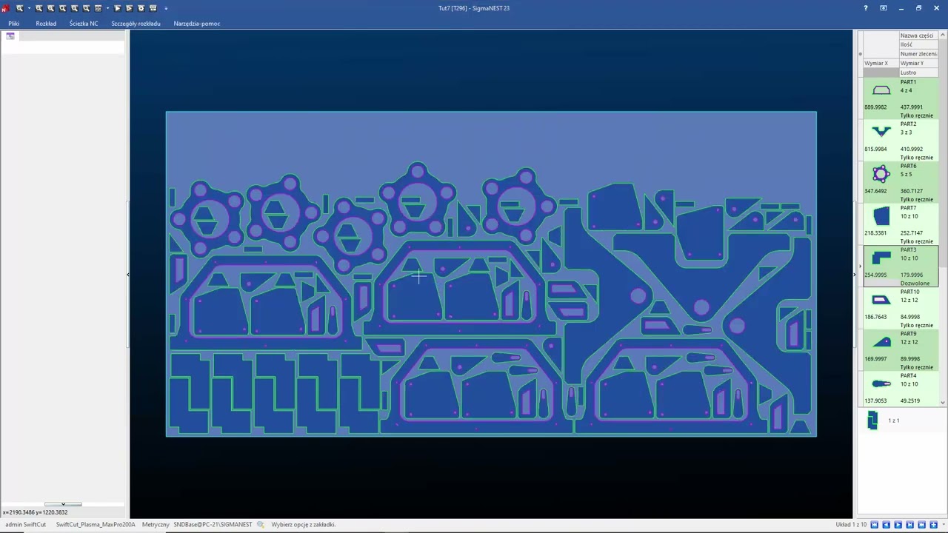948x533 pixels.
Task: Open the dropdown arrow beside first zoom icon
Action: point(29,8)
